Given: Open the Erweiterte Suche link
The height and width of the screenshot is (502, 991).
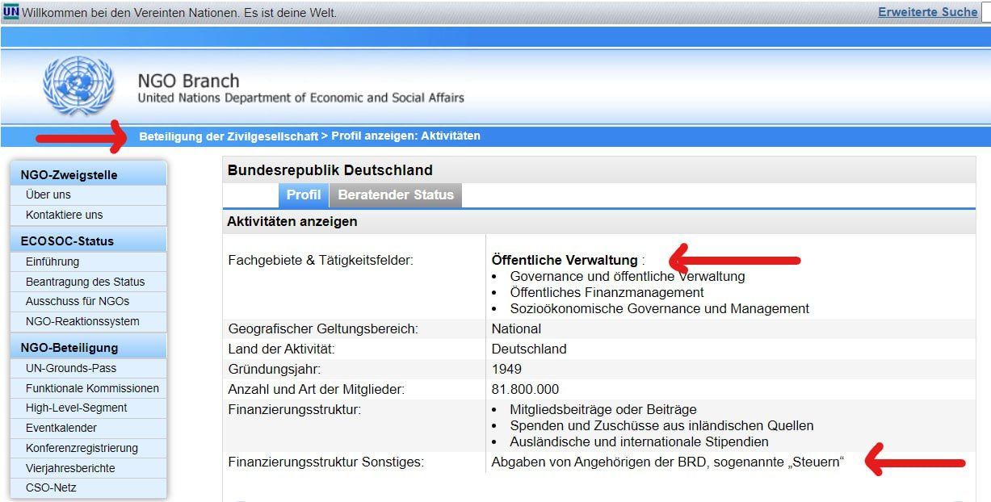Looking at the screenshot, I should tap(928, 12).
